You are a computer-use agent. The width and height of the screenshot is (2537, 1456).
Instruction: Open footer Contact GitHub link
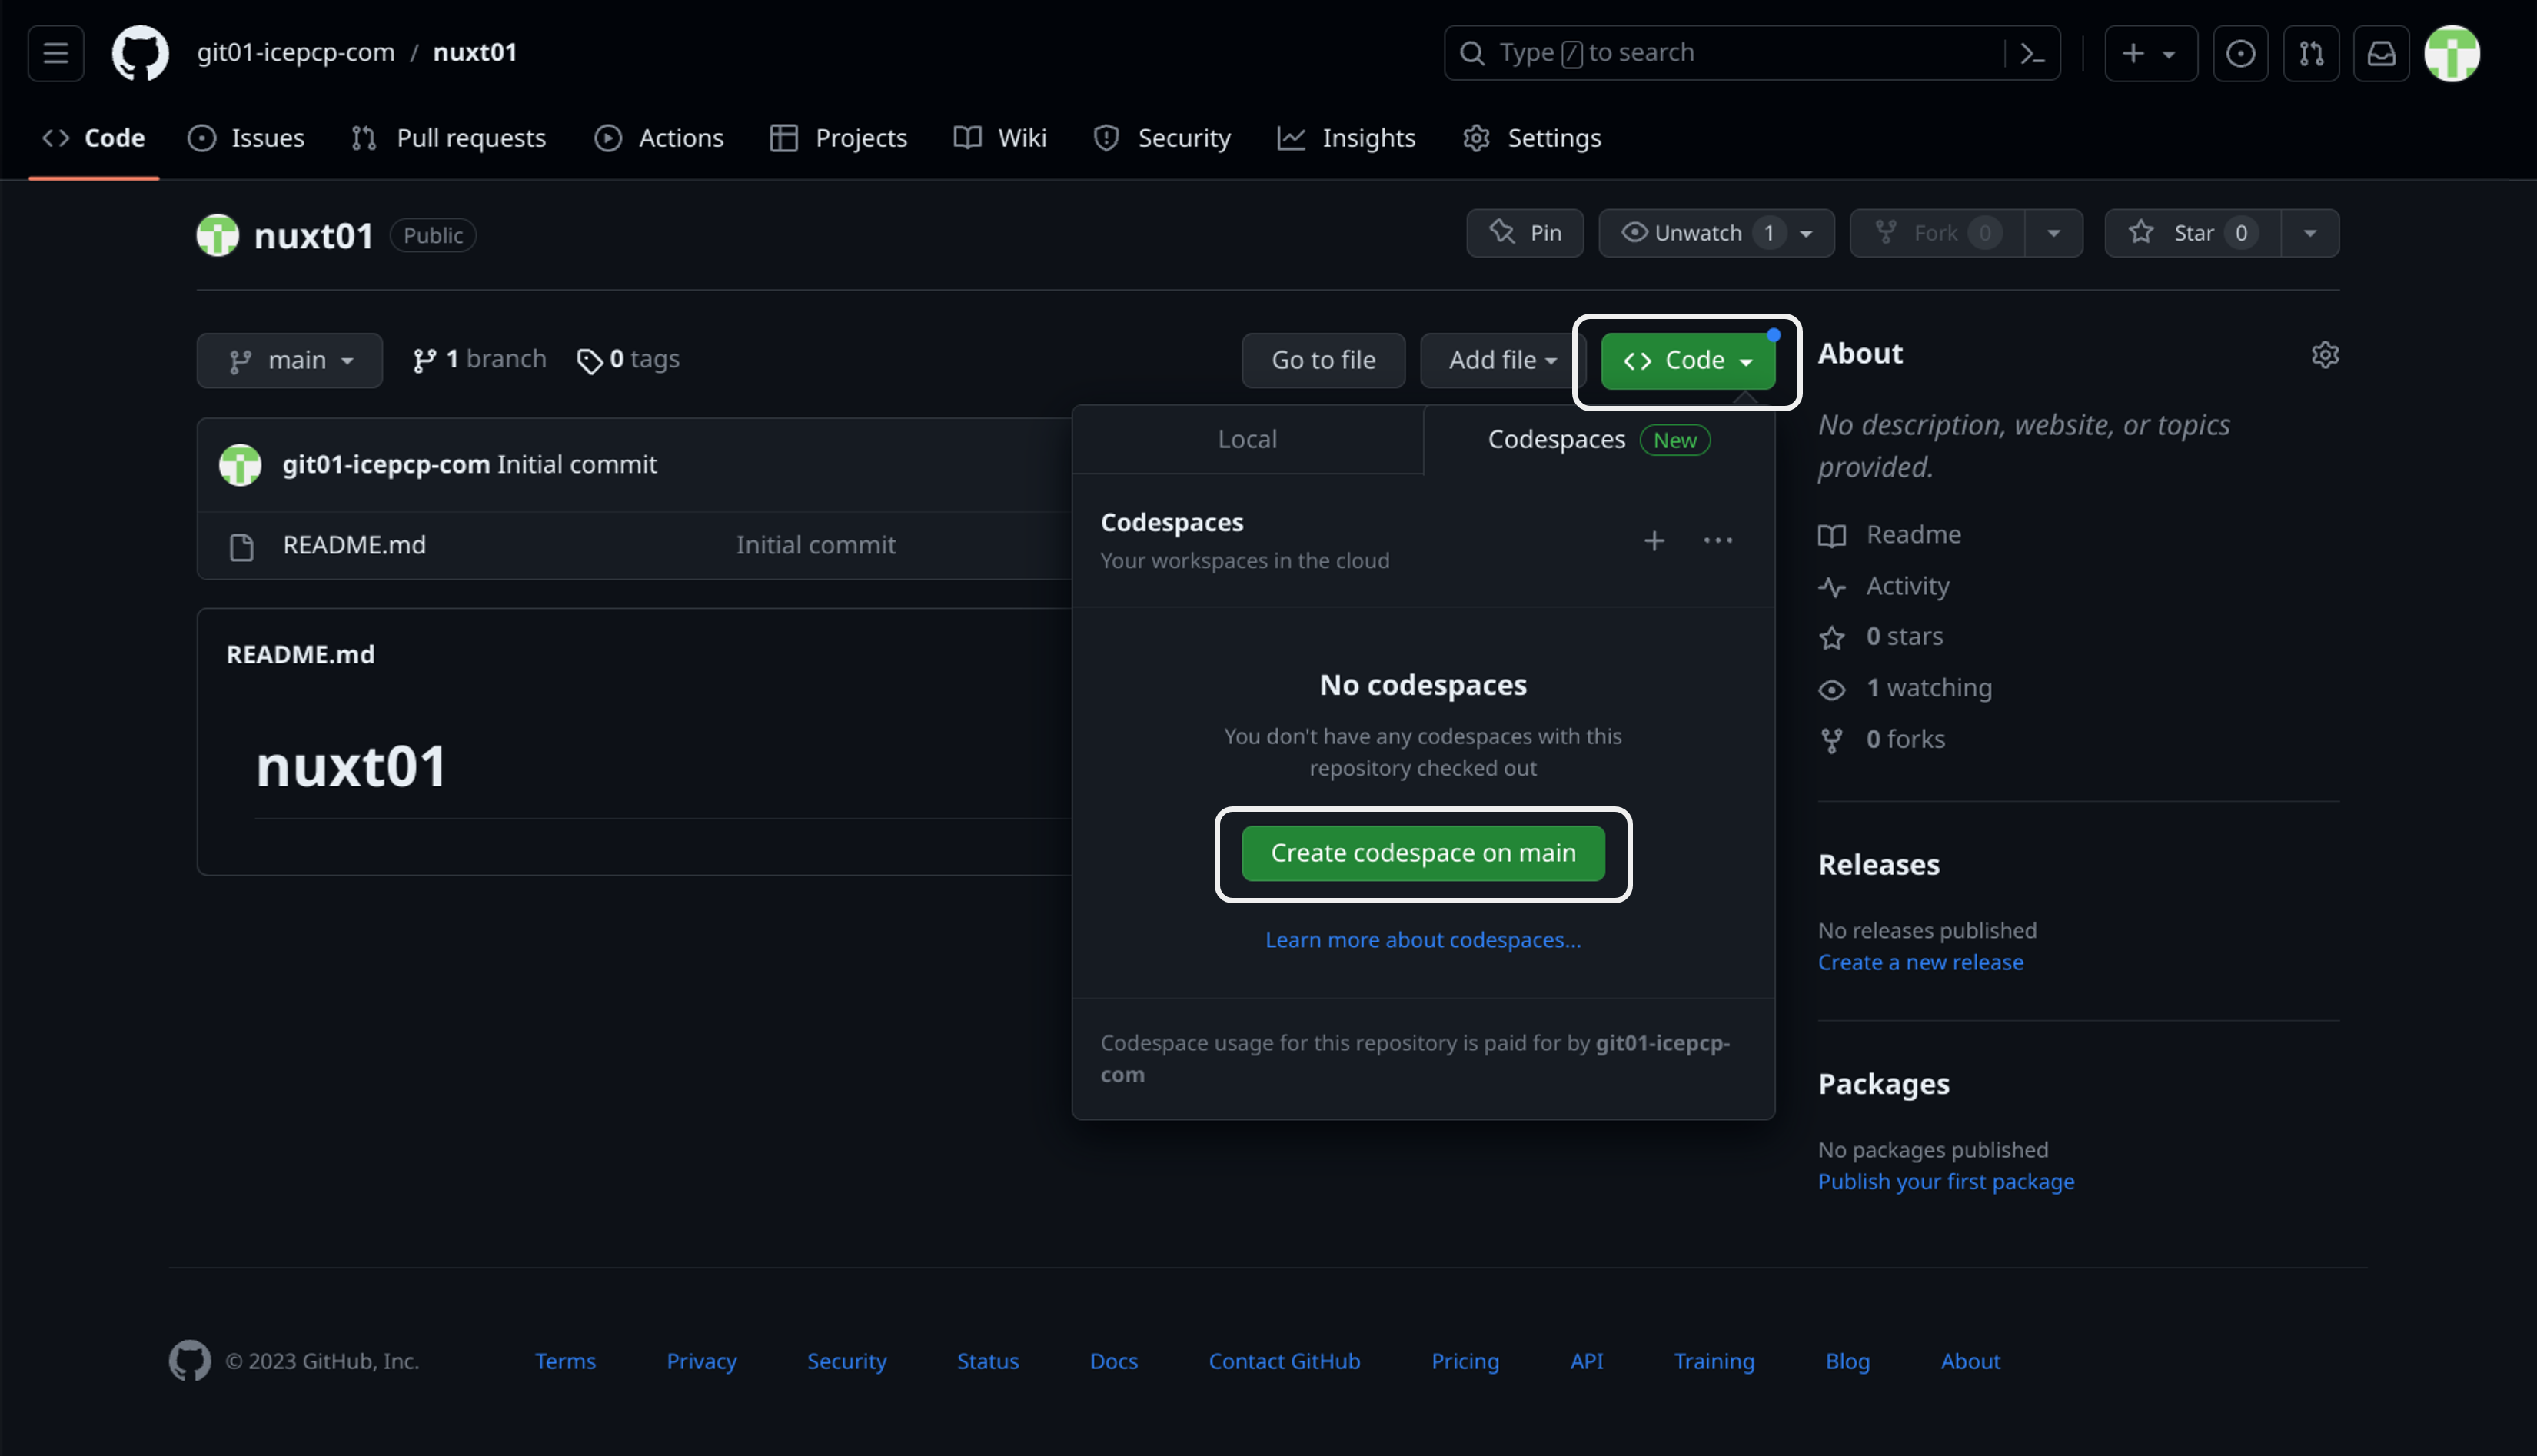tap(1284, 1361)
